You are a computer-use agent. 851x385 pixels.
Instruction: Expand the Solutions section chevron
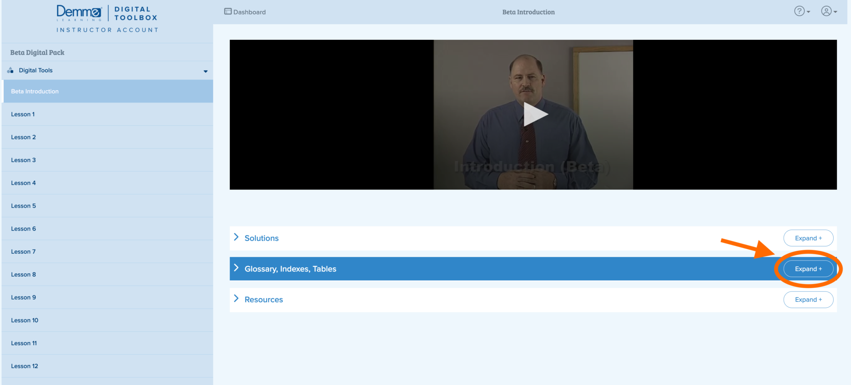(x=236, y=237)
